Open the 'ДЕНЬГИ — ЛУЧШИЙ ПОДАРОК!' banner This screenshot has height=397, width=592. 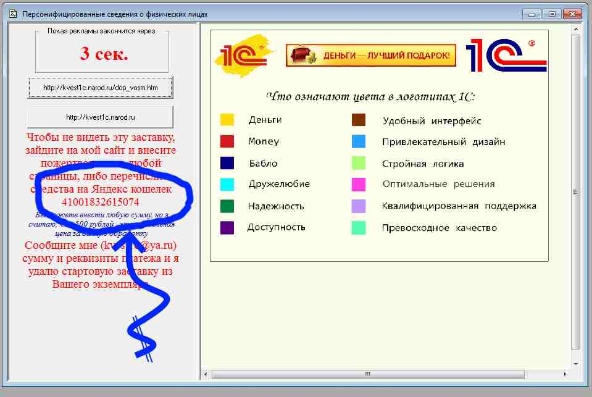coord(371,55)
